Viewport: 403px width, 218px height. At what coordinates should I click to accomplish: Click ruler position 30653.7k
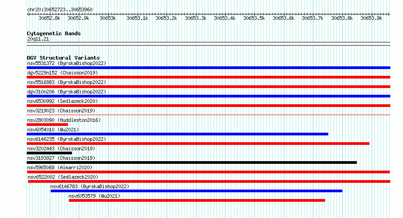312,18
